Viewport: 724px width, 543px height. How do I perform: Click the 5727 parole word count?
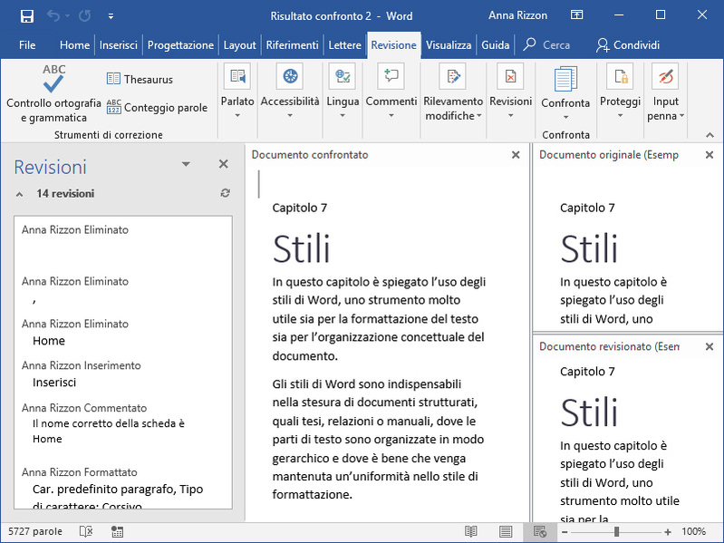click(35, 531)
